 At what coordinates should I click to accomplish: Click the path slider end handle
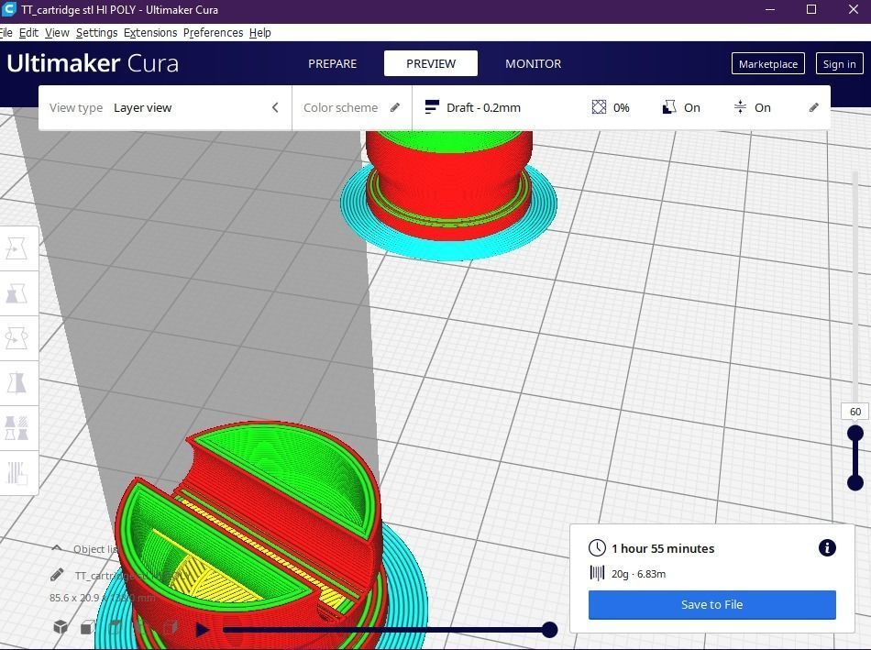pos(549,630)
